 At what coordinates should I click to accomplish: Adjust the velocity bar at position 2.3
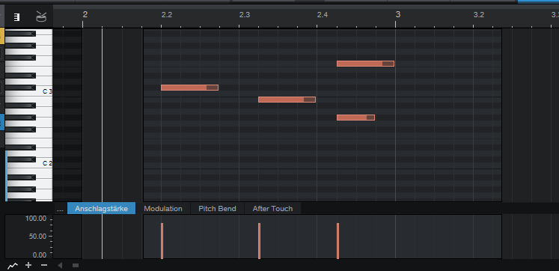click(259, 241)
